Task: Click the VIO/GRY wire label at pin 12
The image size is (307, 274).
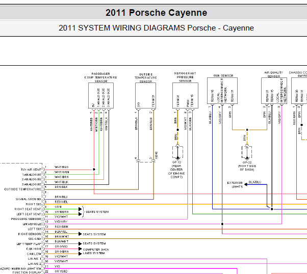Action: [x=61, y=222]
